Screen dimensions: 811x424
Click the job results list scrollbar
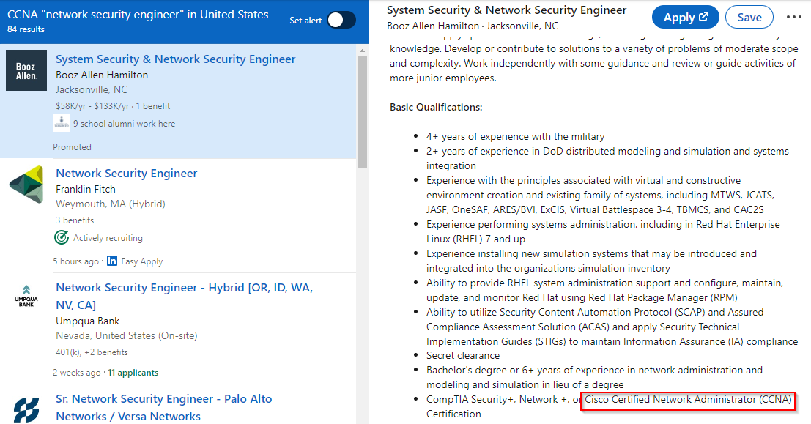pos(362,110)
